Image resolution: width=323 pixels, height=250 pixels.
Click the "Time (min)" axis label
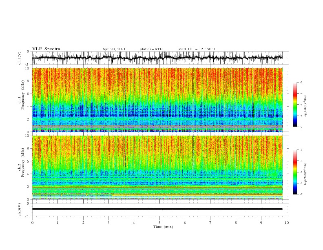coord(163,227)
